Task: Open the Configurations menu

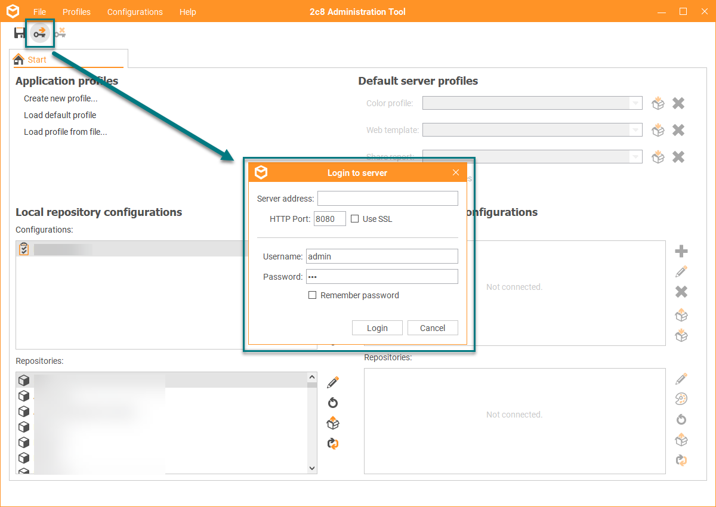Action: [135, 12]
